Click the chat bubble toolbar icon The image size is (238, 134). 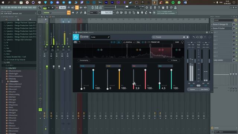tap(171, 7)
